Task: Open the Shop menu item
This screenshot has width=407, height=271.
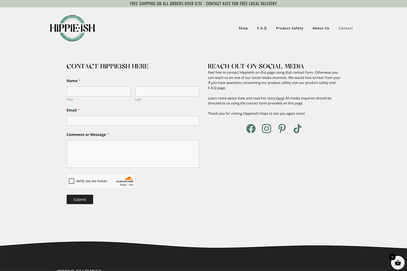Action: click(x=243, y=28)
